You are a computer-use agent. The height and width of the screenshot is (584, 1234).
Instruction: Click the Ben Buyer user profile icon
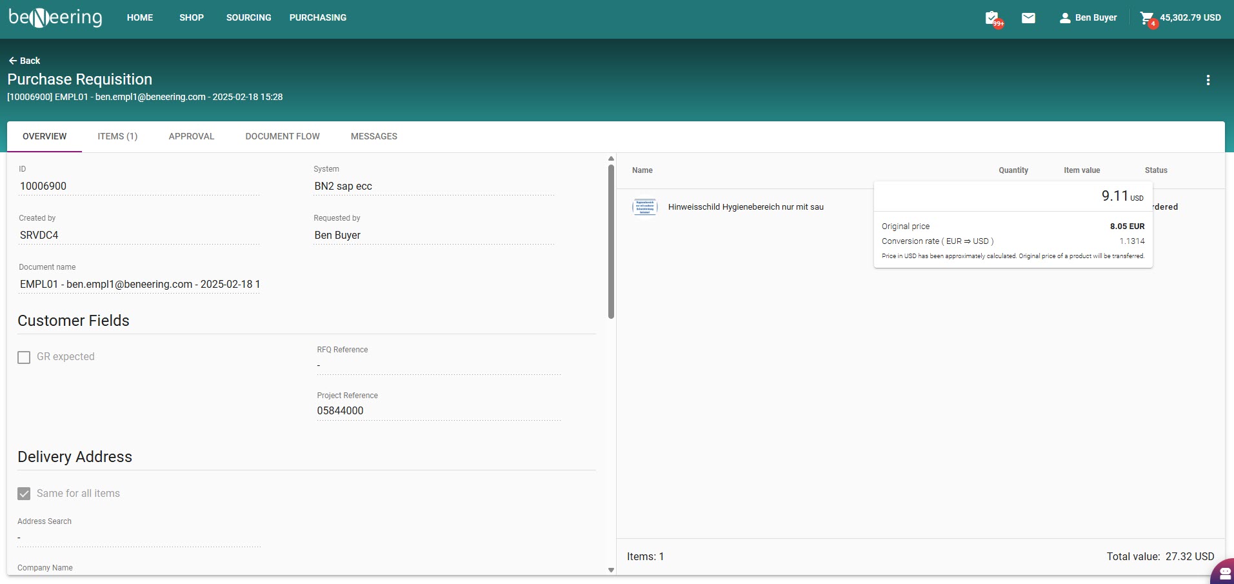coord(1065,18)
